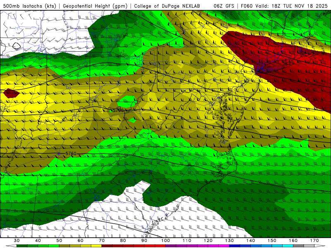
Task: Click the 70 knot legend label
Action: tap(102, 241)
